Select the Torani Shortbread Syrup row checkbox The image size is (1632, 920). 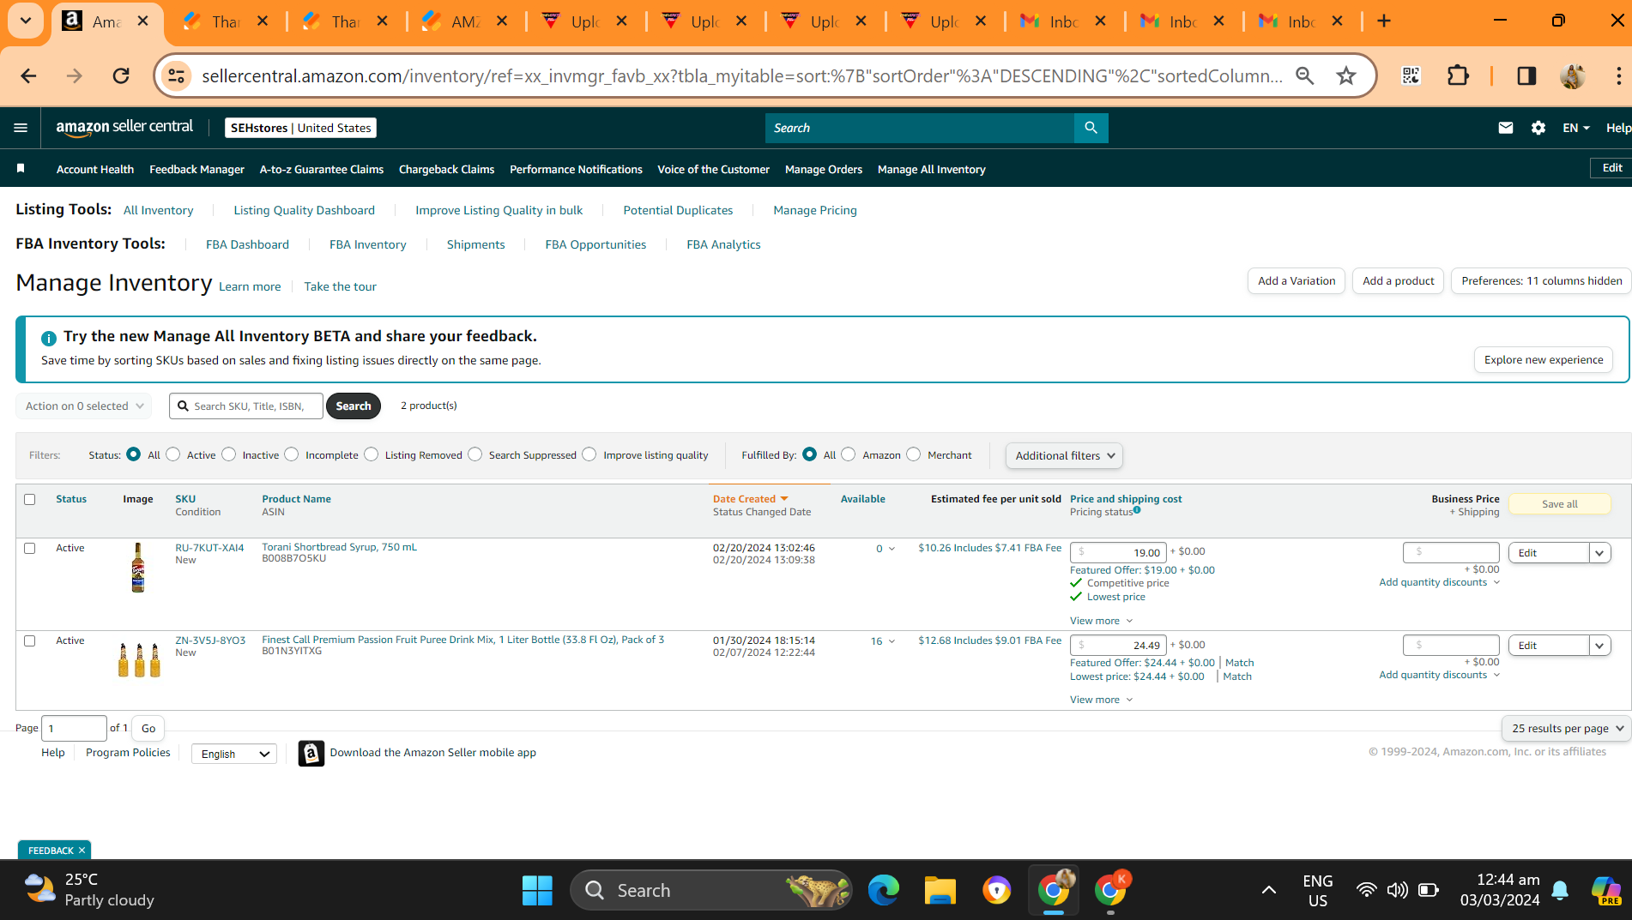coord(30,548)
